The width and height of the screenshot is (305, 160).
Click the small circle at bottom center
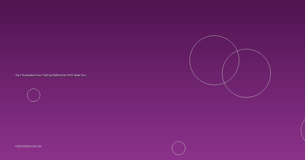178,148
